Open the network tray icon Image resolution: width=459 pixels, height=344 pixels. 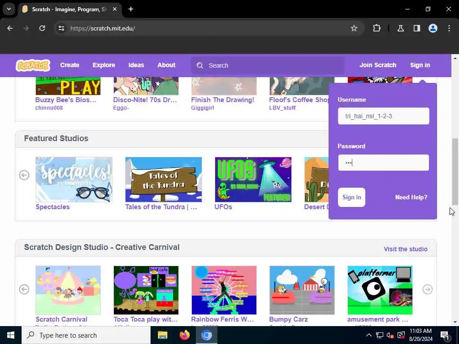(x=380, y=335)
